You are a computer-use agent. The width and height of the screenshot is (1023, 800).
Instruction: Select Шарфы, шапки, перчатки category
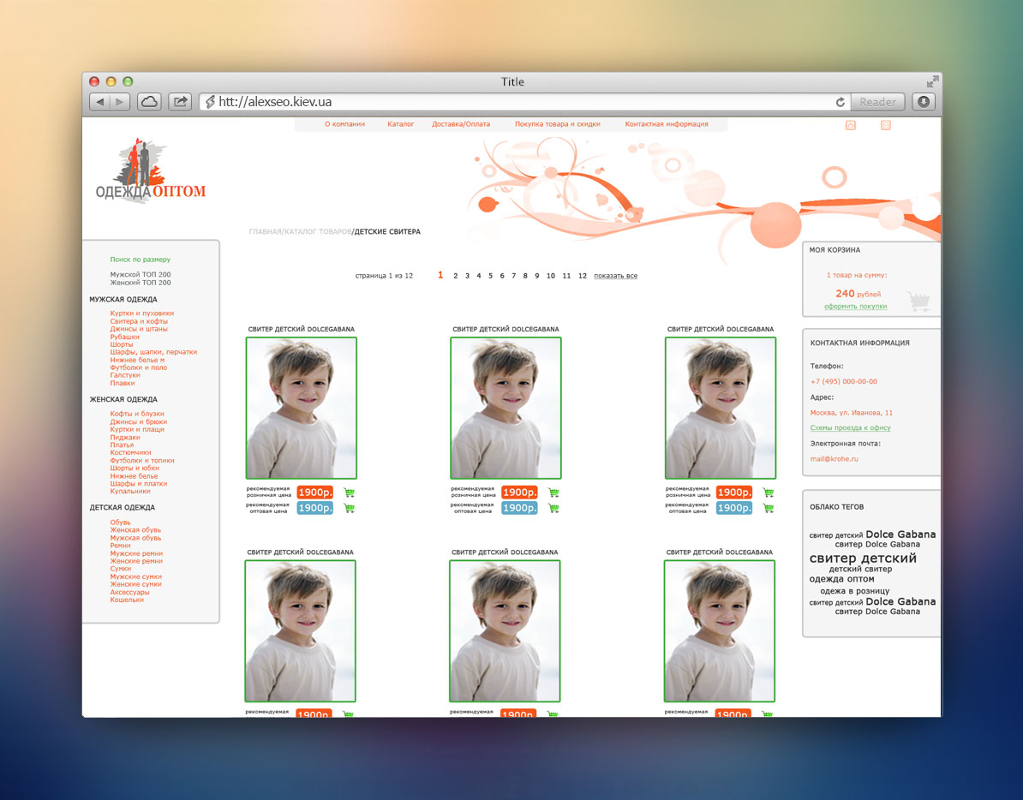tap(153, 352)
